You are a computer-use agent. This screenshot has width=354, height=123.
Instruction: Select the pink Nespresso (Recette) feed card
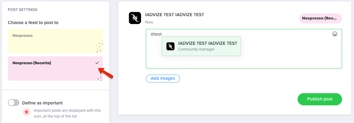pyautogui.click(x=55, y=69)
